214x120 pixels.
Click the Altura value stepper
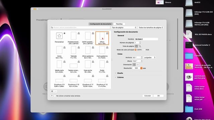[142, 61]
